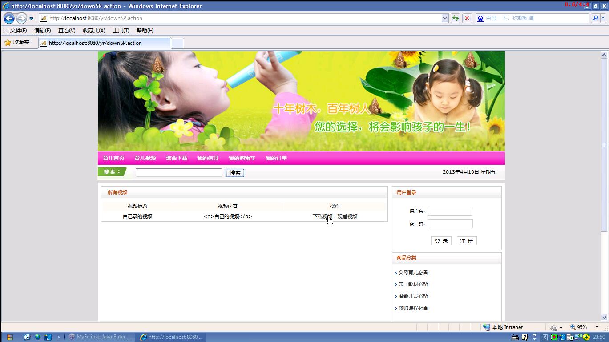The image size is (609, 342).
Task: Click the red Stop loading icon
Action: pyautogui.click(x=467, y=18)
